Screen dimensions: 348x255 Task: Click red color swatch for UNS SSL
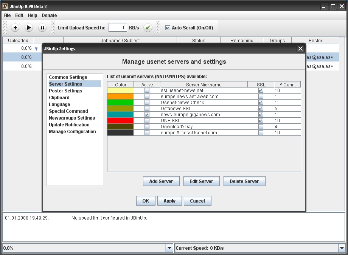click(x=121, y=120)
